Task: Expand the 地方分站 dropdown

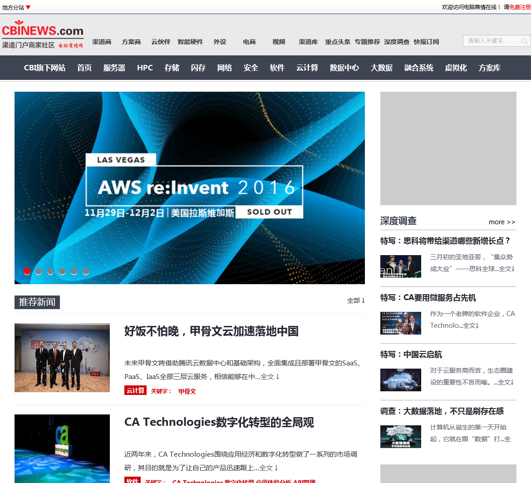Action: tap(16, 7)
